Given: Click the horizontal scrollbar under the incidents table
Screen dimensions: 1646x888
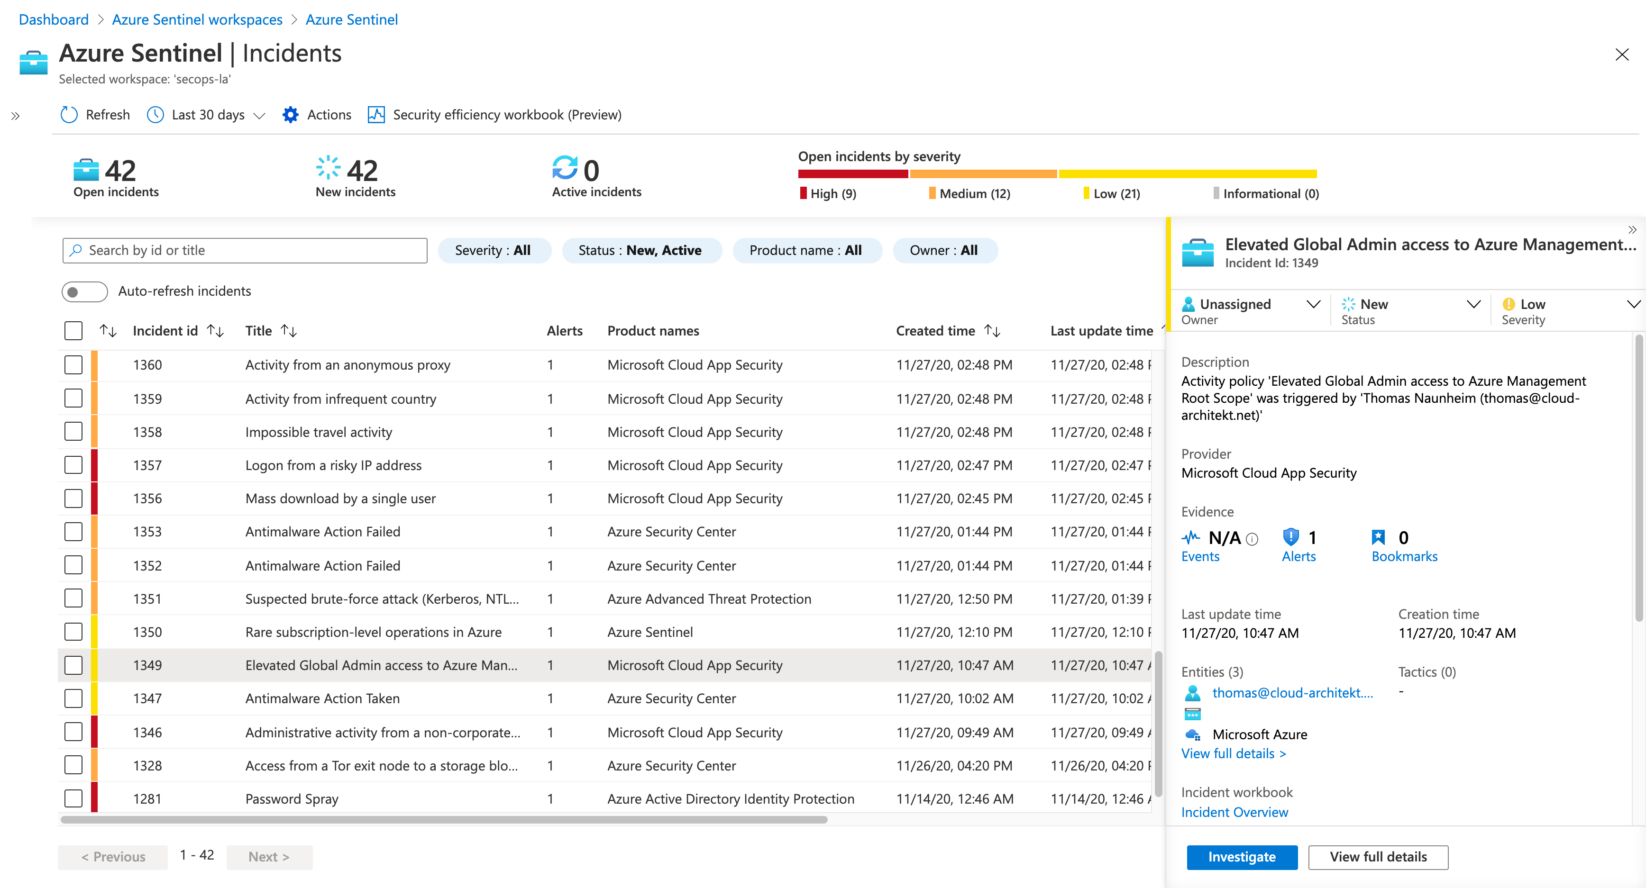Looking at the screenshot, I should pos(444,820).
